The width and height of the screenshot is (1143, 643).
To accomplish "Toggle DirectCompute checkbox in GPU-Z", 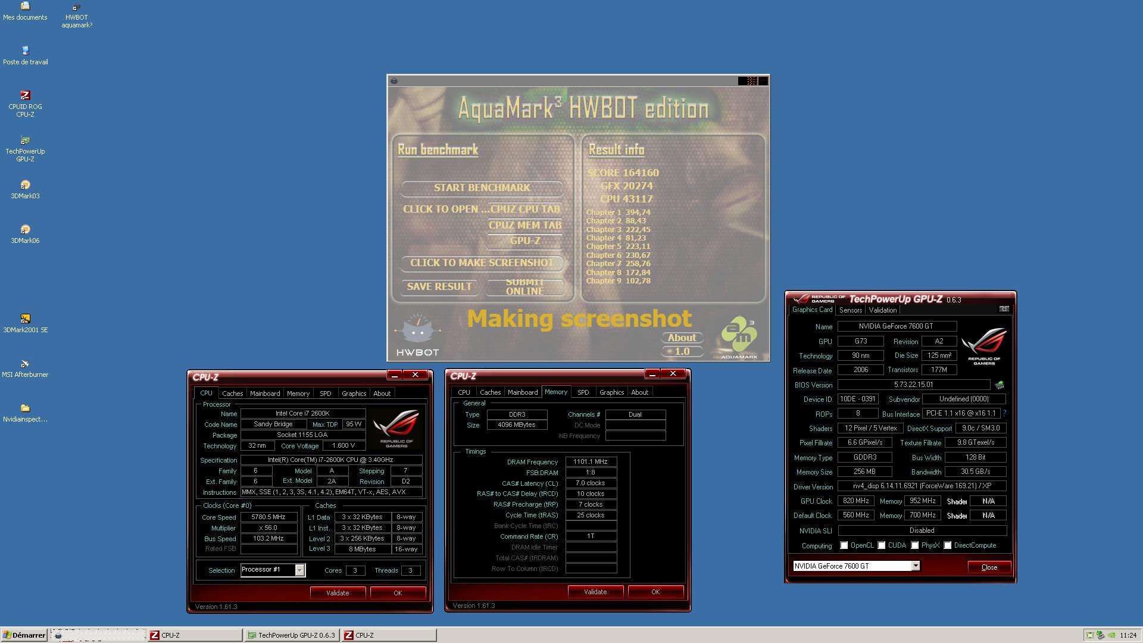I will 947,545.
